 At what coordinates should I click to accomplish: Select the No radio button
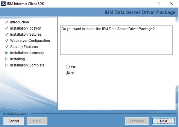pyautogui.click(x=68, y=73)
